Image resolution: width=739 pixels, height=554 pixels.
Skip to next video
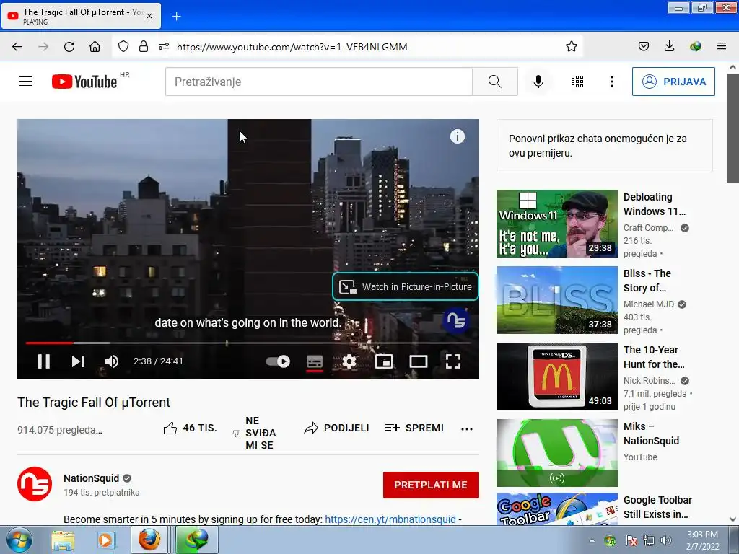pos(78,361)
